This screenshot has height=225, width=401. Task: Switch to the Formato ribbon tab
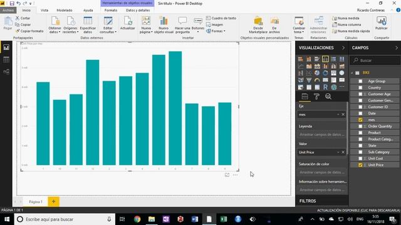111,10
